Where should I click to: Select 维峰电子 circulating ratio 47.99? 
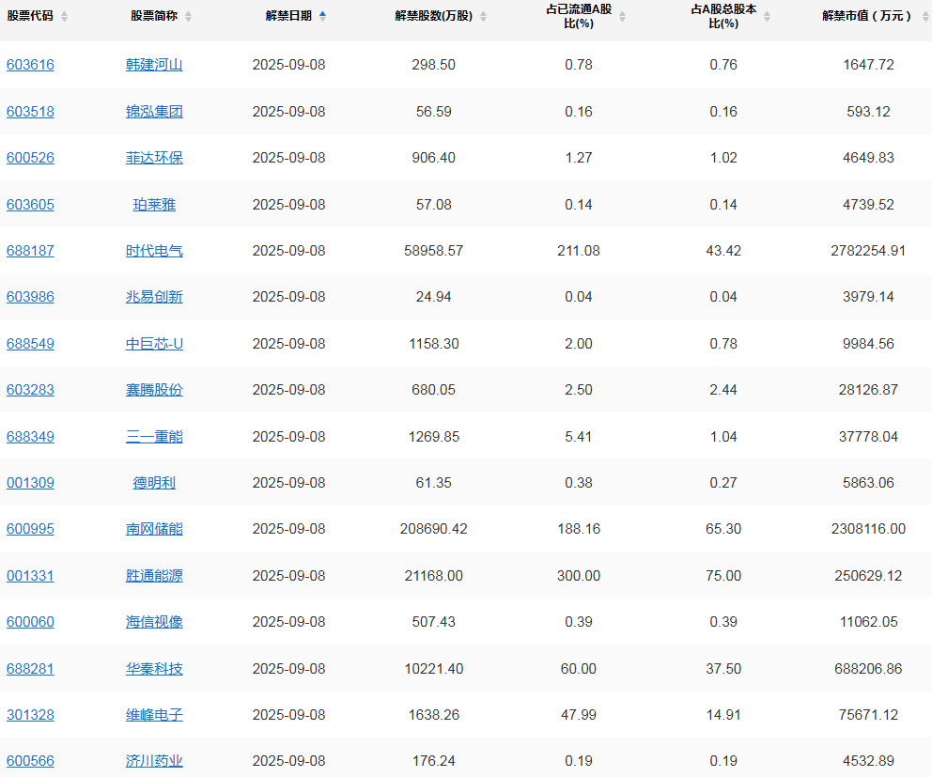[579, 715]
